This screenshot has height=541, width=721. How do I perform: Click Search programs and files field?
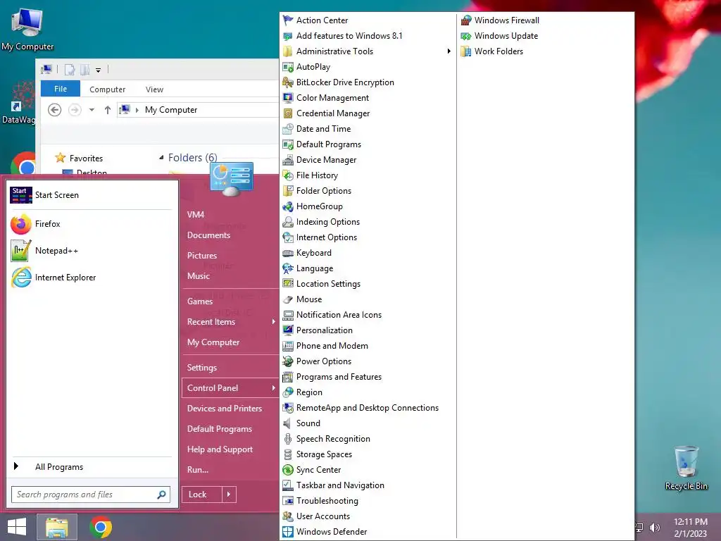[91, 495]
